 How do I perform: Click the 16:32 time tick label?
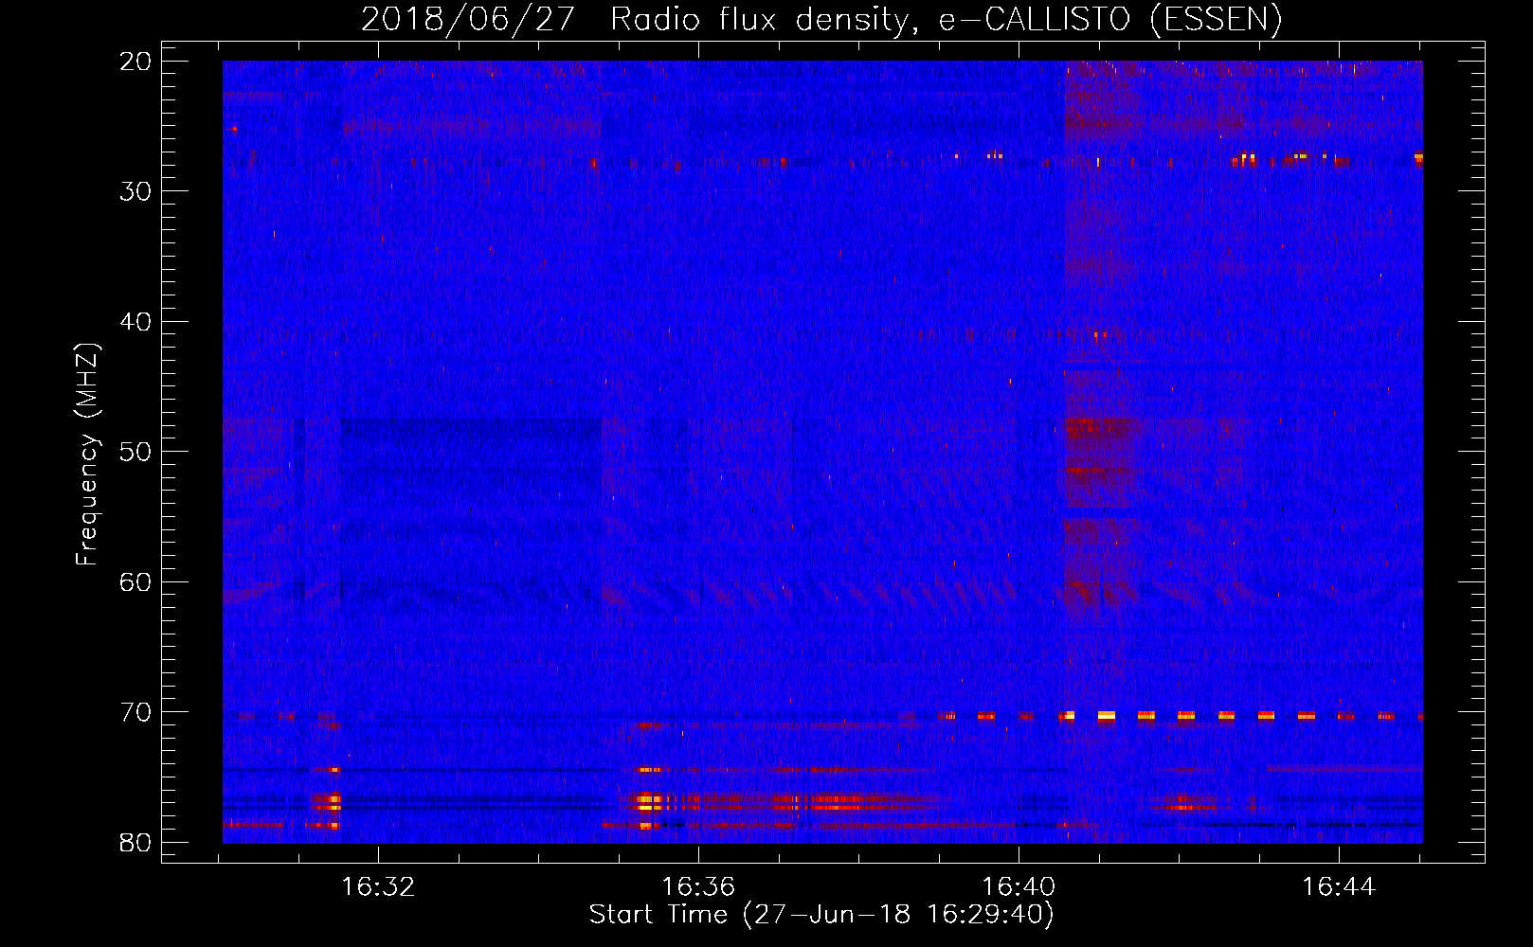pos(378,887)
